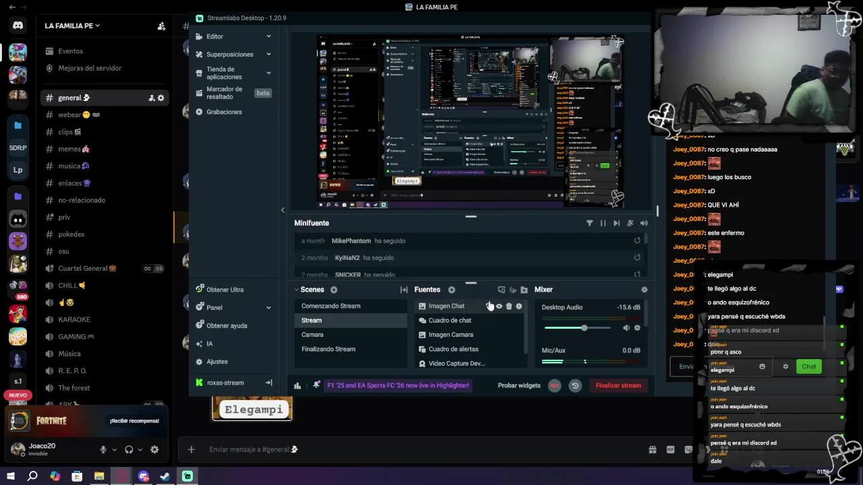Open File Explorer from the taskbar
Screen dimensions: 863x485
coord(99,476)
